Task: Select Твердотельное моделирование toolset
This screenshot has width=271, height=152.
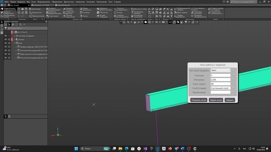Action: click(8, 9)
